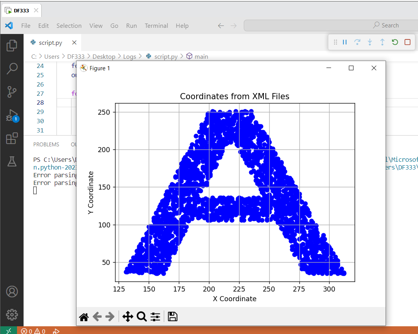This screenshot has width=418, height=334.
Task: Toggle the matplotlib Pan tool
Action: [x=127, y=317]
